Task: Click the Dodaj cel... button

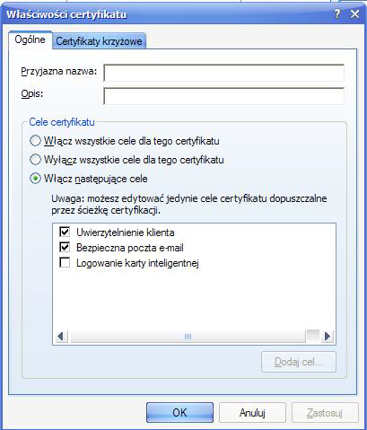Action: coord(299,362)
